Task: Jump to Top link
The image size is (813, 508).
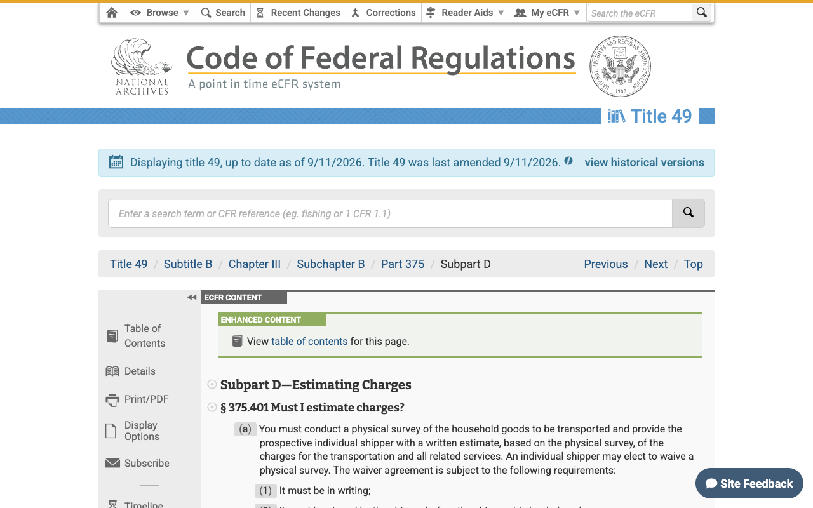Action: pyautogui.click(x=694, y=264)
